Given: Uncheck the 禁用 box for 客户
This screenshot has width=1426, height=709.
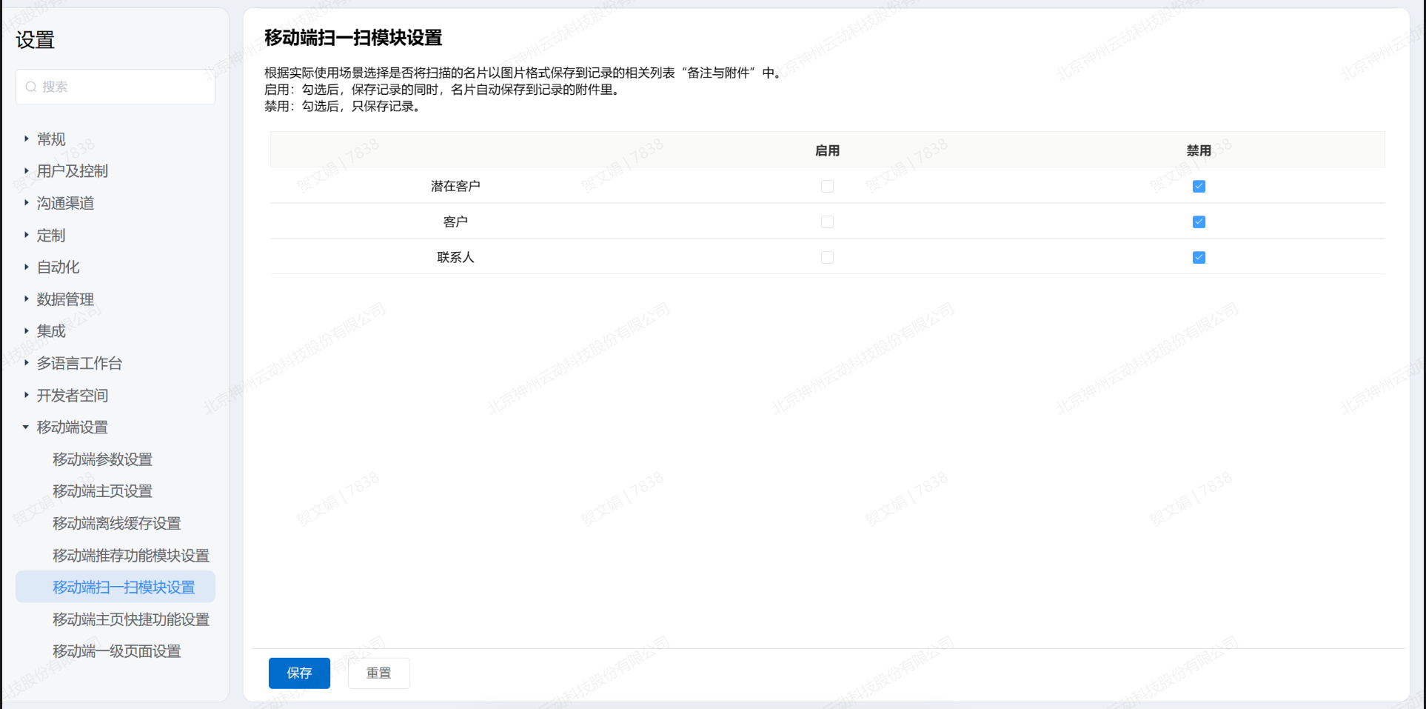Looking at the screenshot, I should click(x=1199, y=222).
